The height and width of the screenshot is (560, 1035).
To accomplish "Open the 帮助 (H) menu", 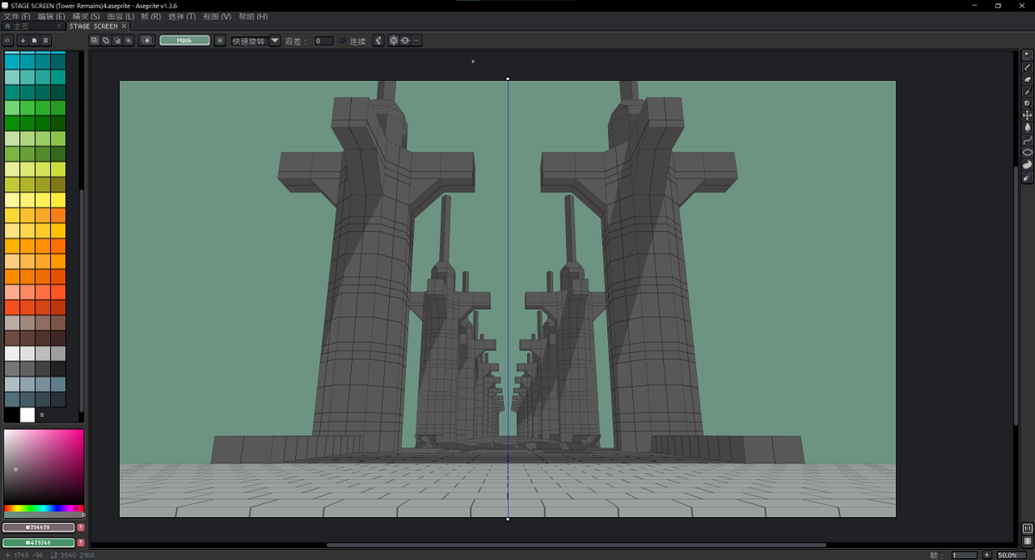I will tap(253, 16).
